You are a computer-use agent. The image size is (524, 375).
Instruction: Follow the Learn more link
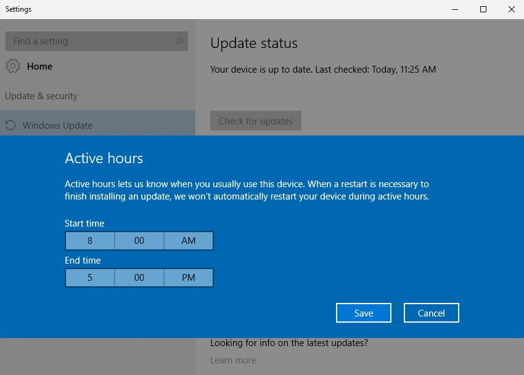[233, 360]
